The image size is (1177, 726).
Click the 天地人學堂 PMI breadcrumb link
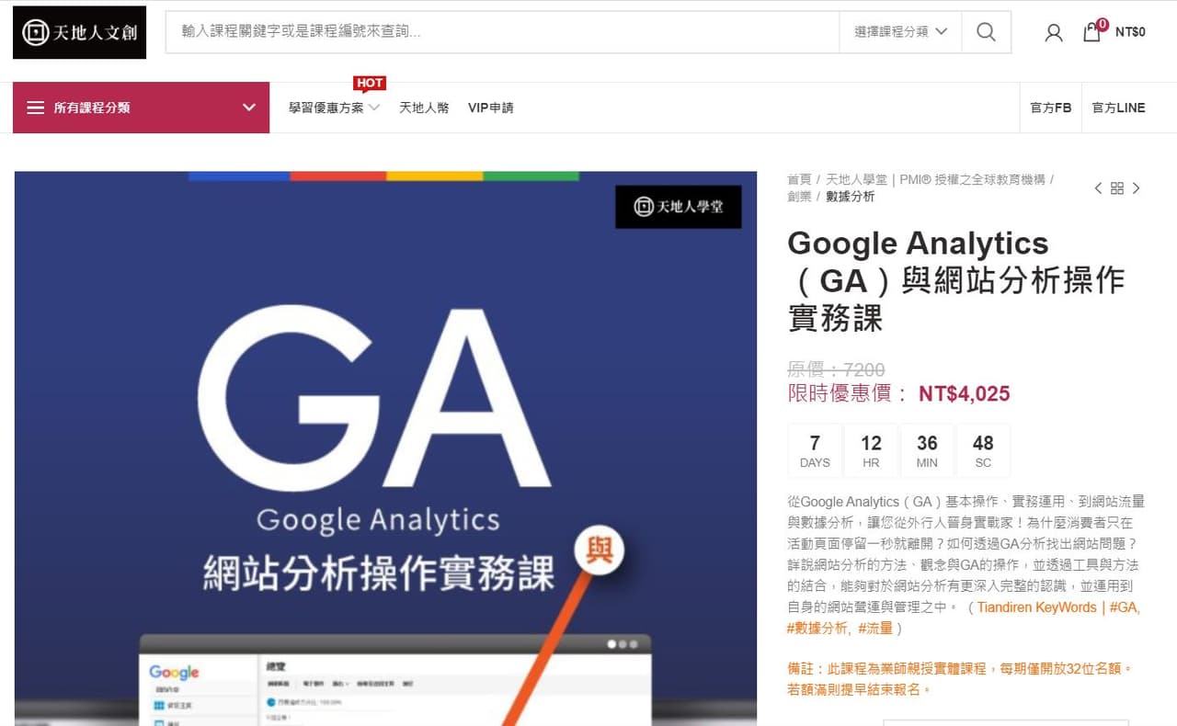point(935,180)
